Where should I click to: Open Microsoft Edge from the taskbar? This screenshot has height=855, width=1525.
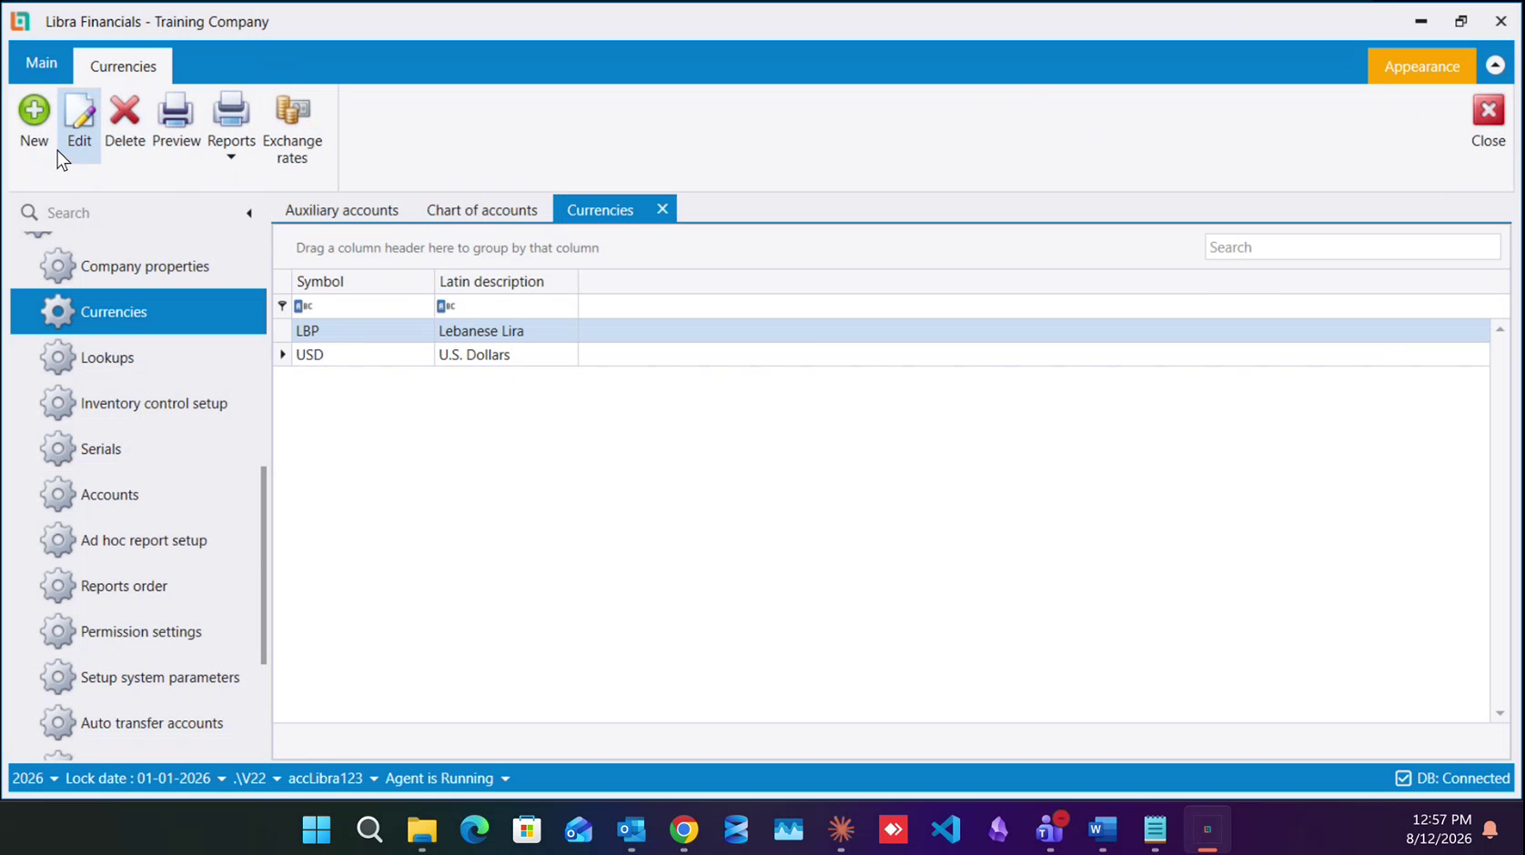point(474,830)
